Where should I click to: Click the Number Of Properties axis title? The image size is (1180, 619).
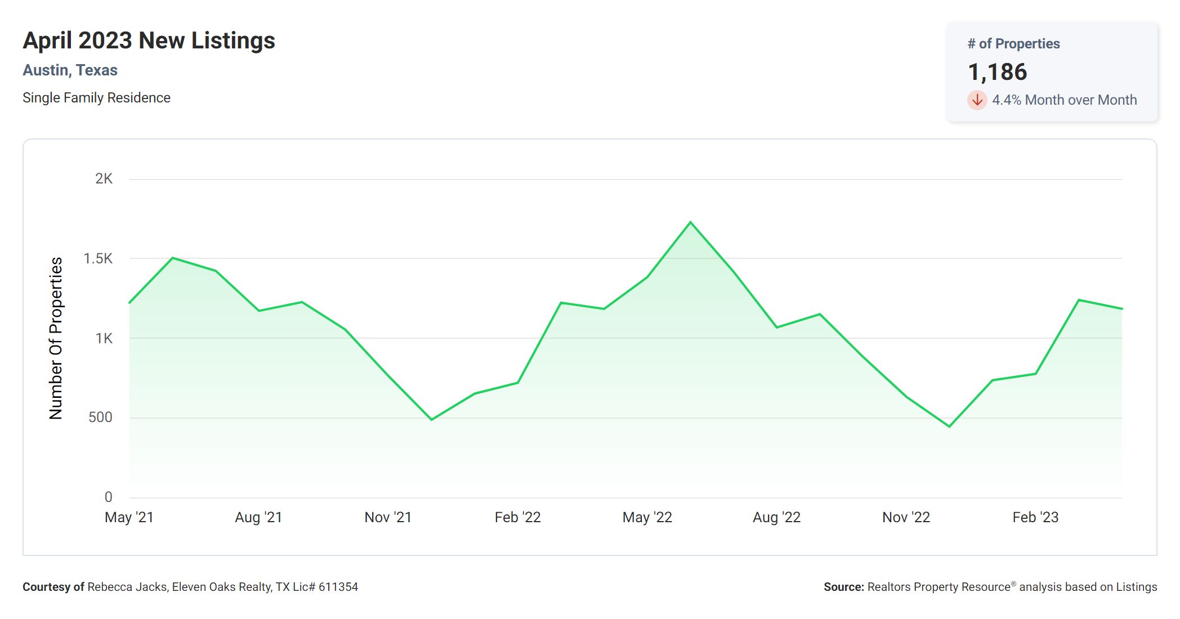click(56, 338)
